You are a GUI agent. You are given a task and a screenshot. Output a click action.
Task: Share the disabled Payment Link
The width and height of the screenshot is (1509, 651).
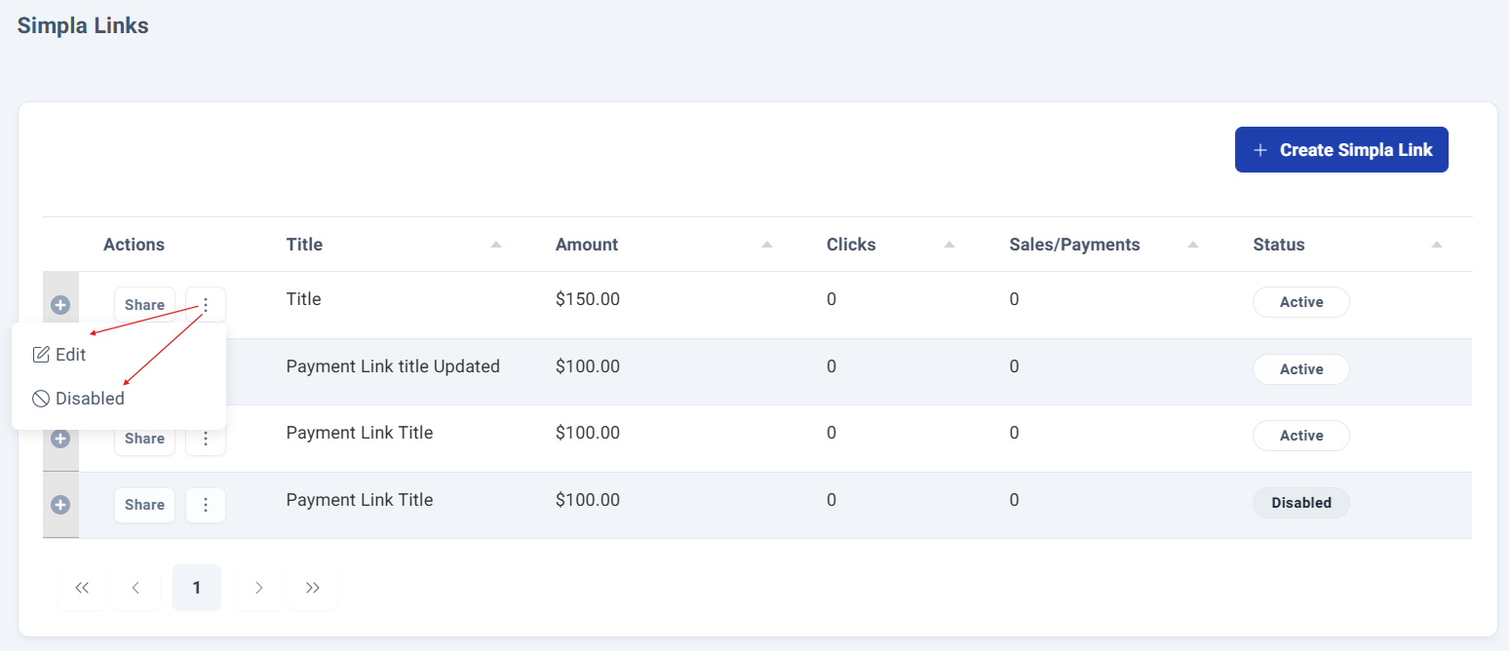tap(144, 505)
